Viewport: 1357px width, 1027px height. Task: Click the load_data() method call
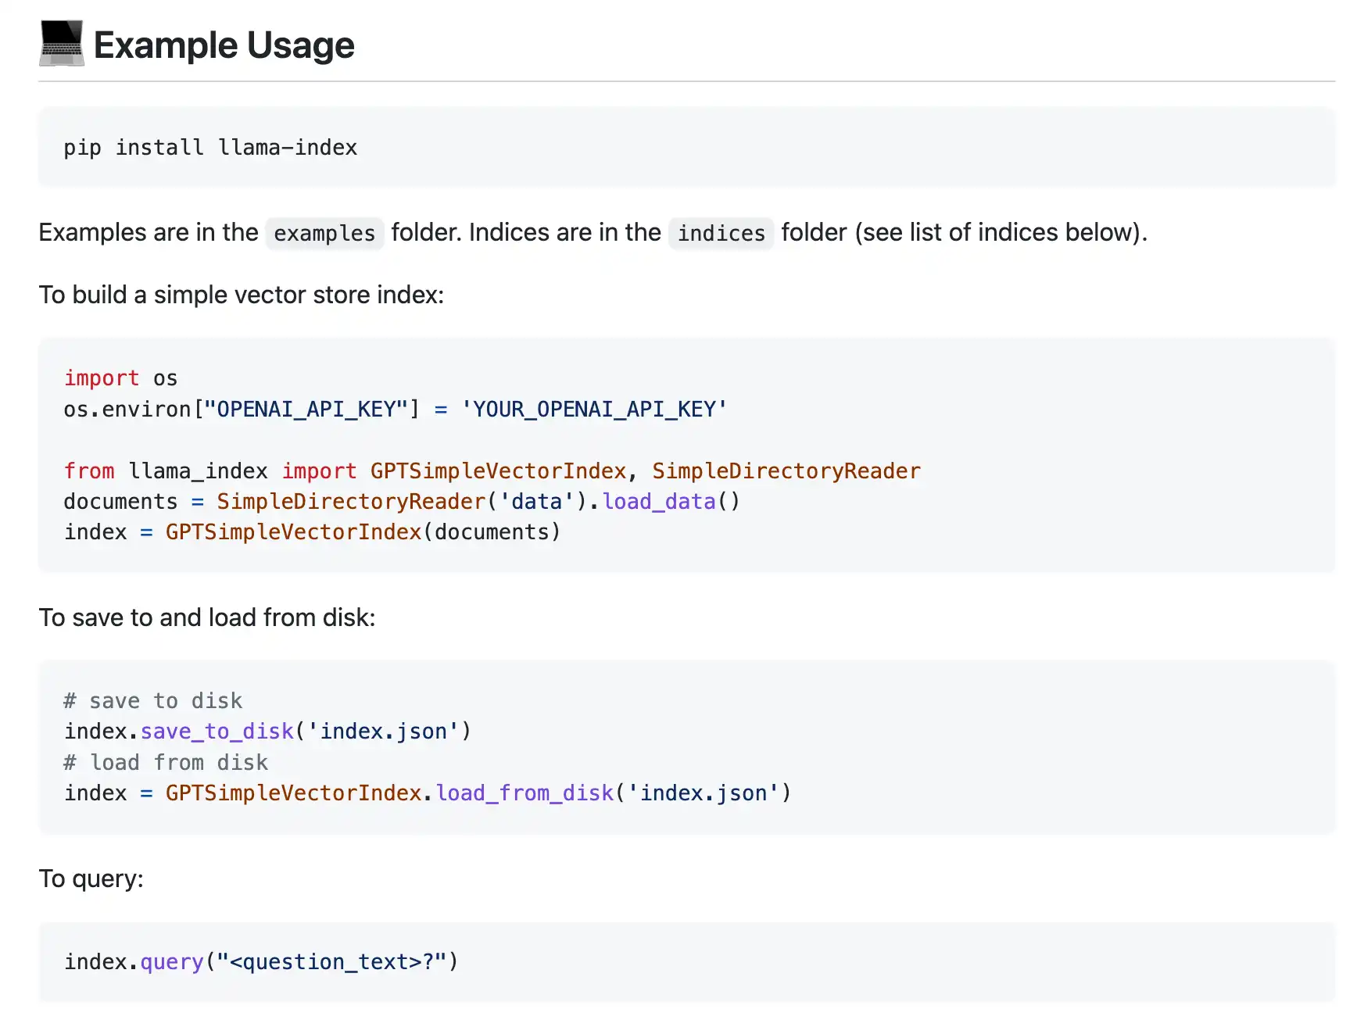tap(671, 501)
